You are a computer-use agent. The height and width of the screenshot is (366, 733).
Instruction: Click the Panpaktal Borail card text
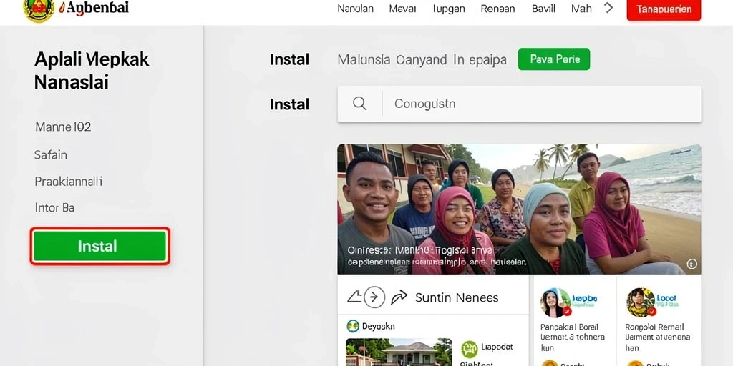point(572,337)
